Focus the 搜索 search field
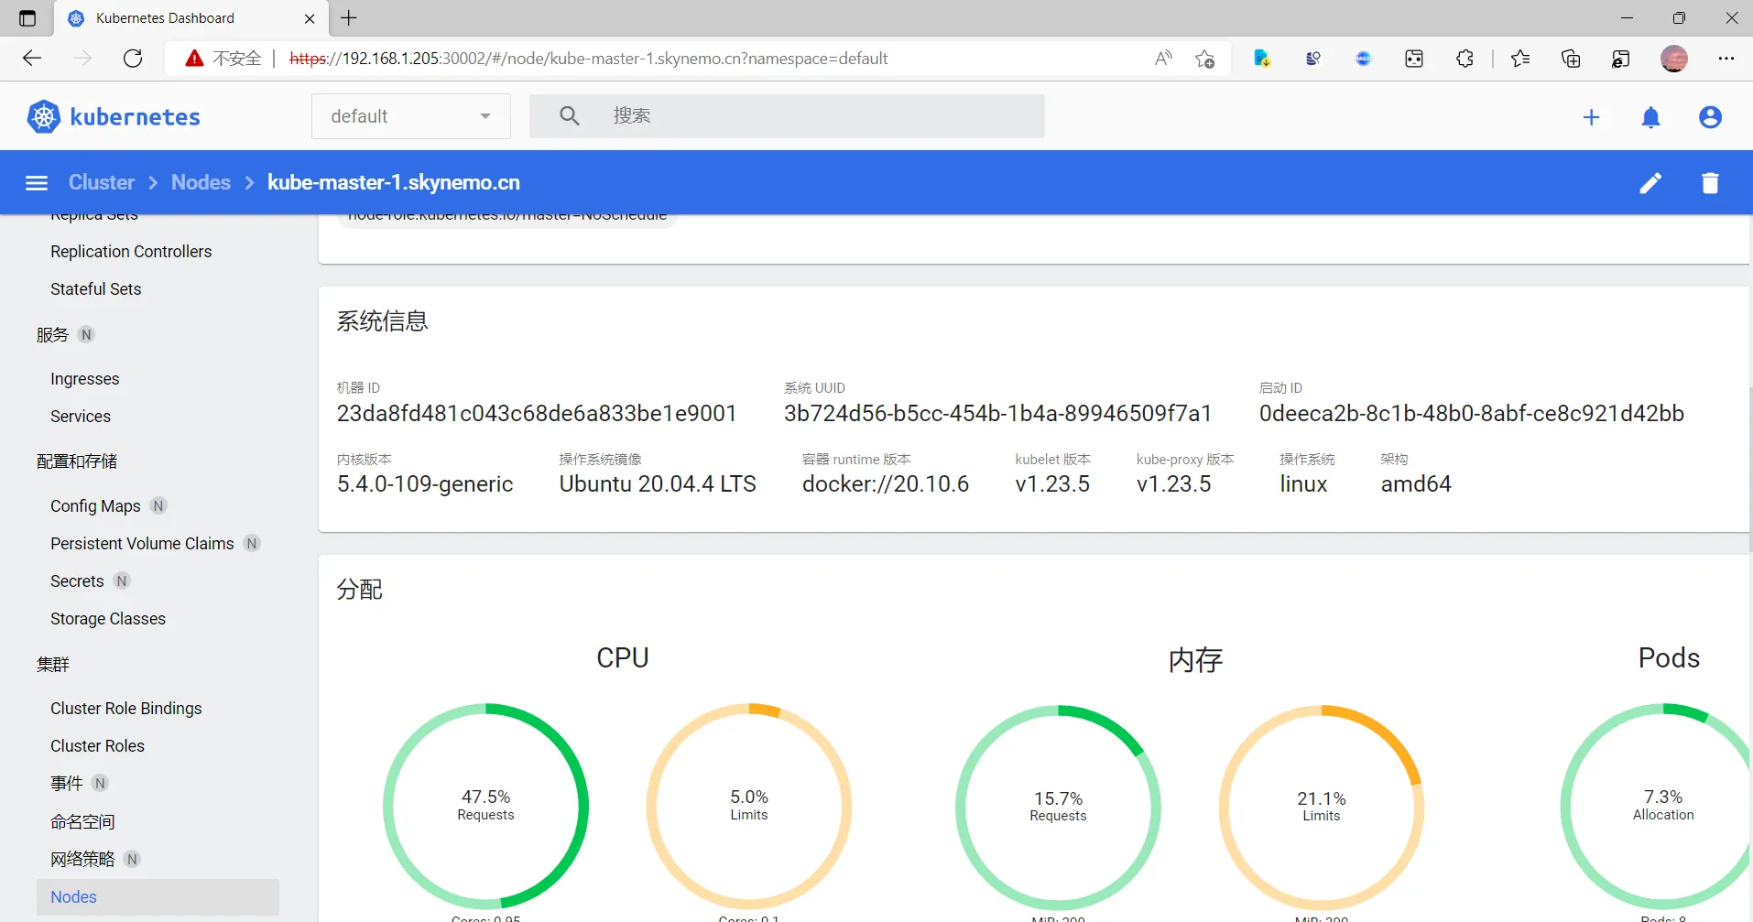 [x=787, y=116]
